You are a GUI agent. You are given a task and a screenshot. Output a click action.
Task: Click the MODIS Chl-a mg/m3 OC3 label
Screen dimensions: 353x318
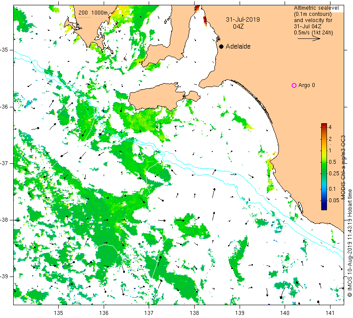tap(343, 167)
